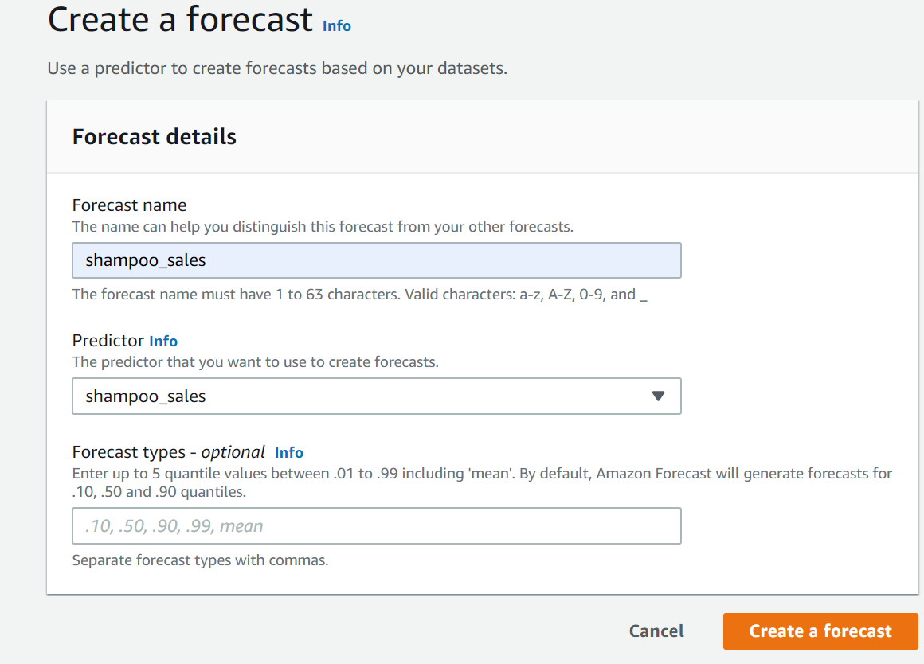Viewport: 924px width, 664px height.
Task: Click 'Separate forecast types with commas' hint
Action: tap(200, 560)
